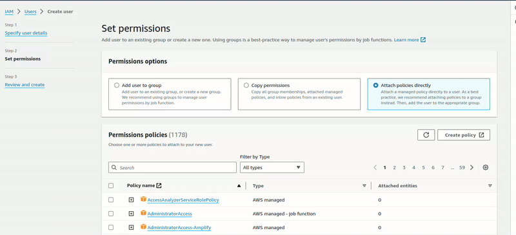Screen dimensions: 516x235
Task: Open the AdministratorAccess policy link
Action: pos(170,214)
